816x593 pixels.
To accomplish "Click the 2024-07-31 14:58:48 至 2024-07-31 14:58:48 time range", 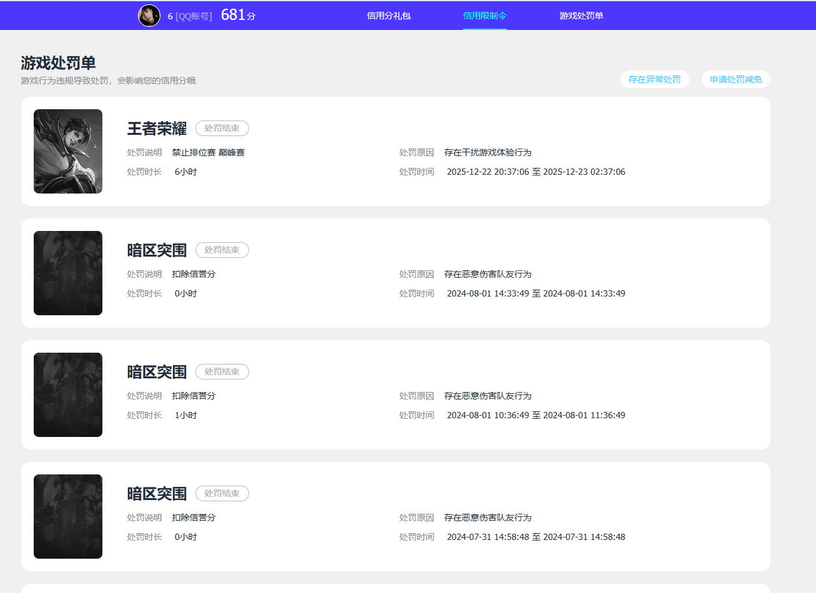I will coord(536,537).
